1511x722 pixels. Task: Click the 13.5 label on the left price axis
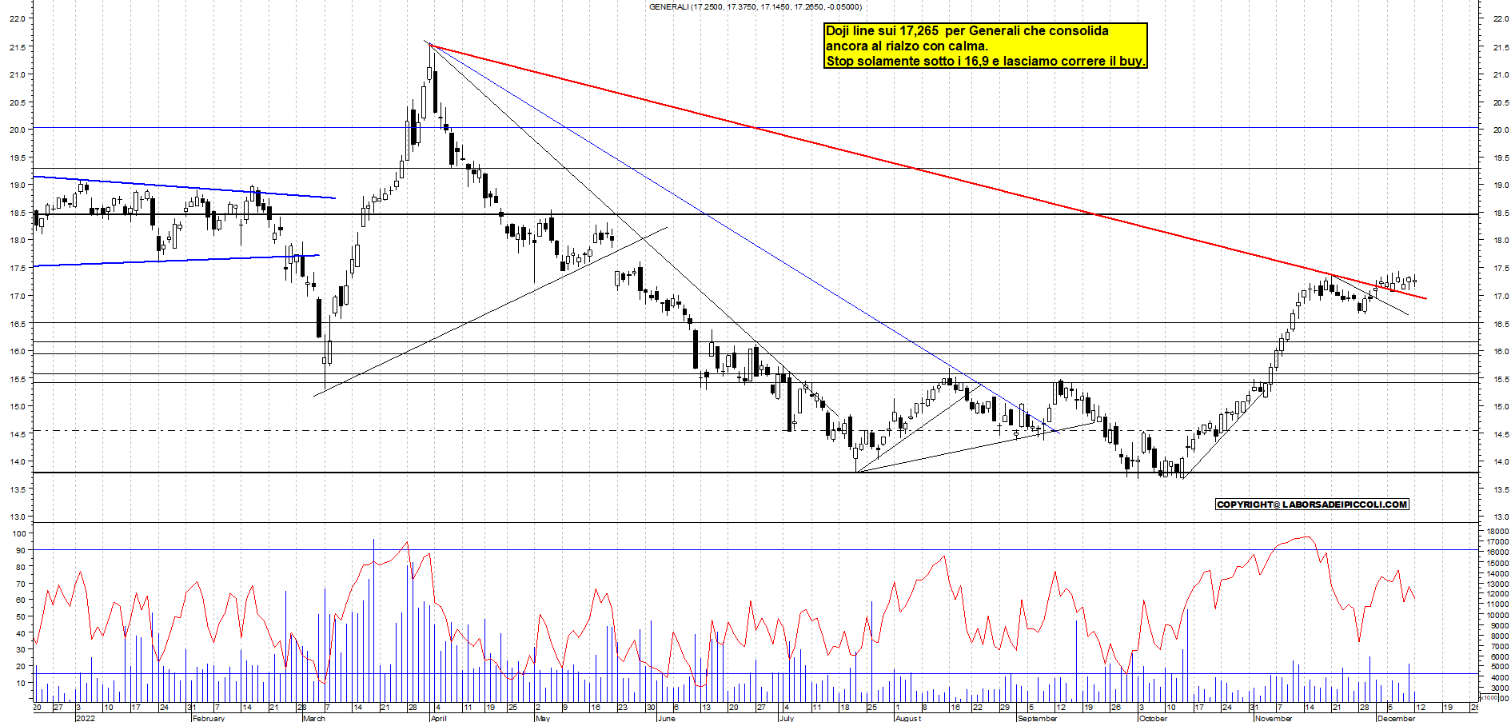point(17,489)
